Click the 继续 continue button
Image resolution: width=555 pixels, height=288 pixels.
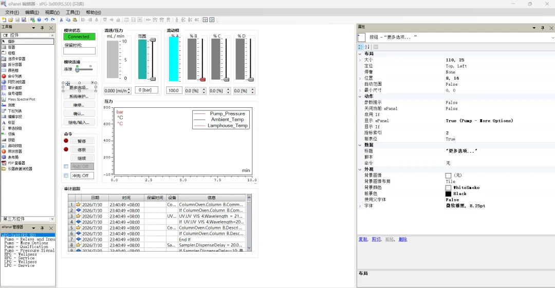[x=82, y=158]
